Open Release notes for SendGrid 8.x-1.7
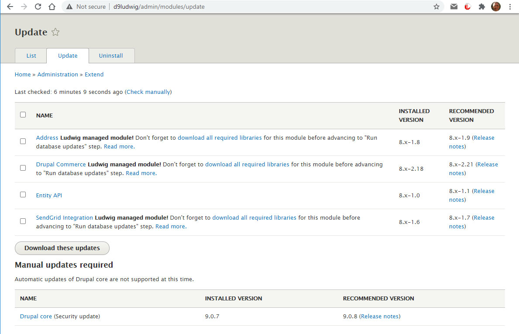Image resolution: width=519 pixels, height=334 pixels. pyautogui.click(x=484, y=218)
